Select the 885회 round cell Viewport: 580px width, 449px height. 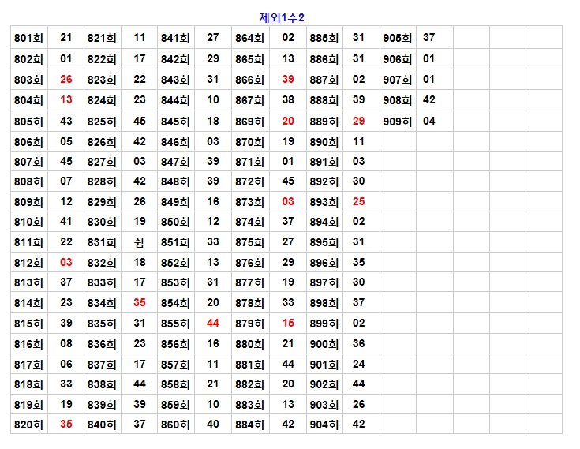point(324,38)
